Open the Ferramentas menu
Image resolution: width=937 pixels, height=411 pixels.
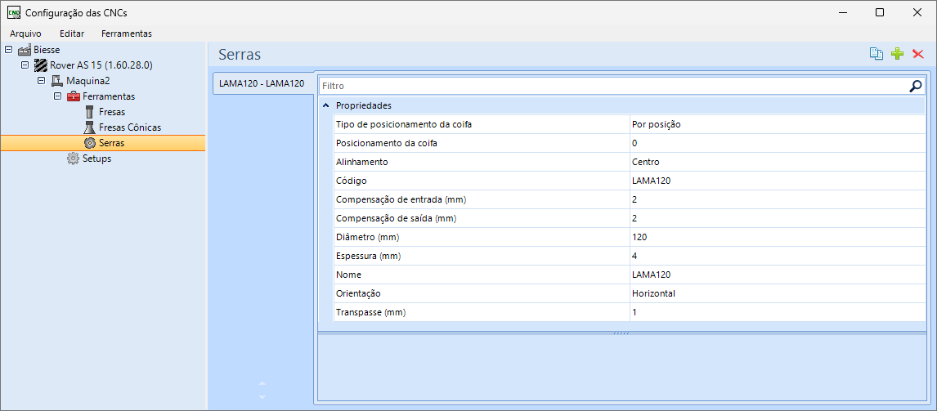127,34
